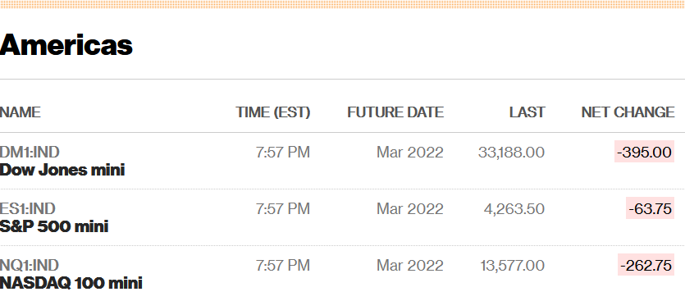Click the NASDAQ row 7:57 PM time
The width and height of the screenshot is (685, 301).
[283, 265]
